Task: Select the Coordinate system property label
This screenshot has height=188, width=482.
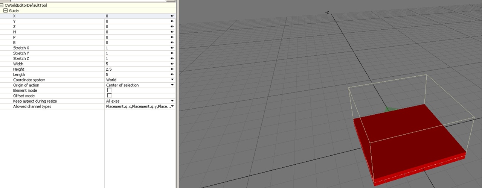Action: coord(29,80)
